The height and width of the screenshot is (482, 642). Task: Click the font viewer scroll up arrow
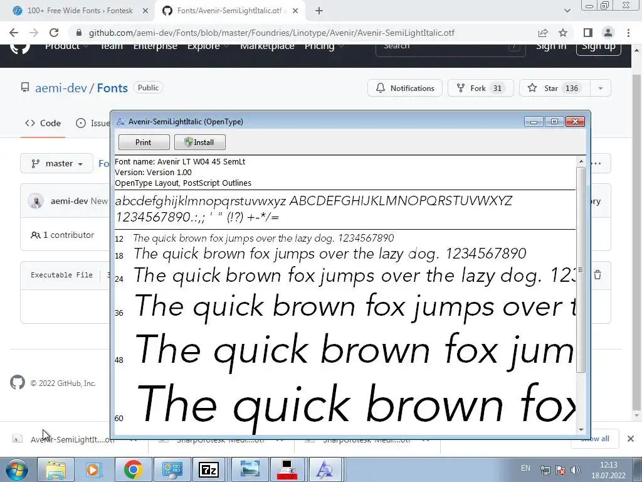point(581,162)
